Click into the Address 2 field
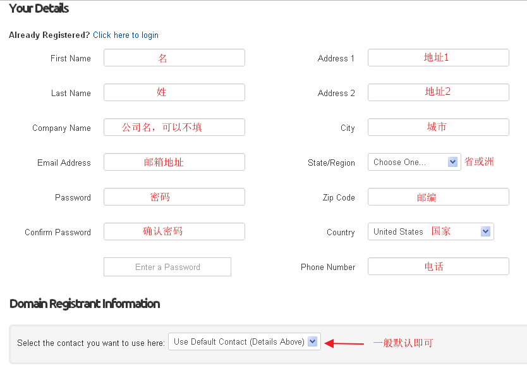The height and width of the screenshot is (375, 527). pos(438,92)
